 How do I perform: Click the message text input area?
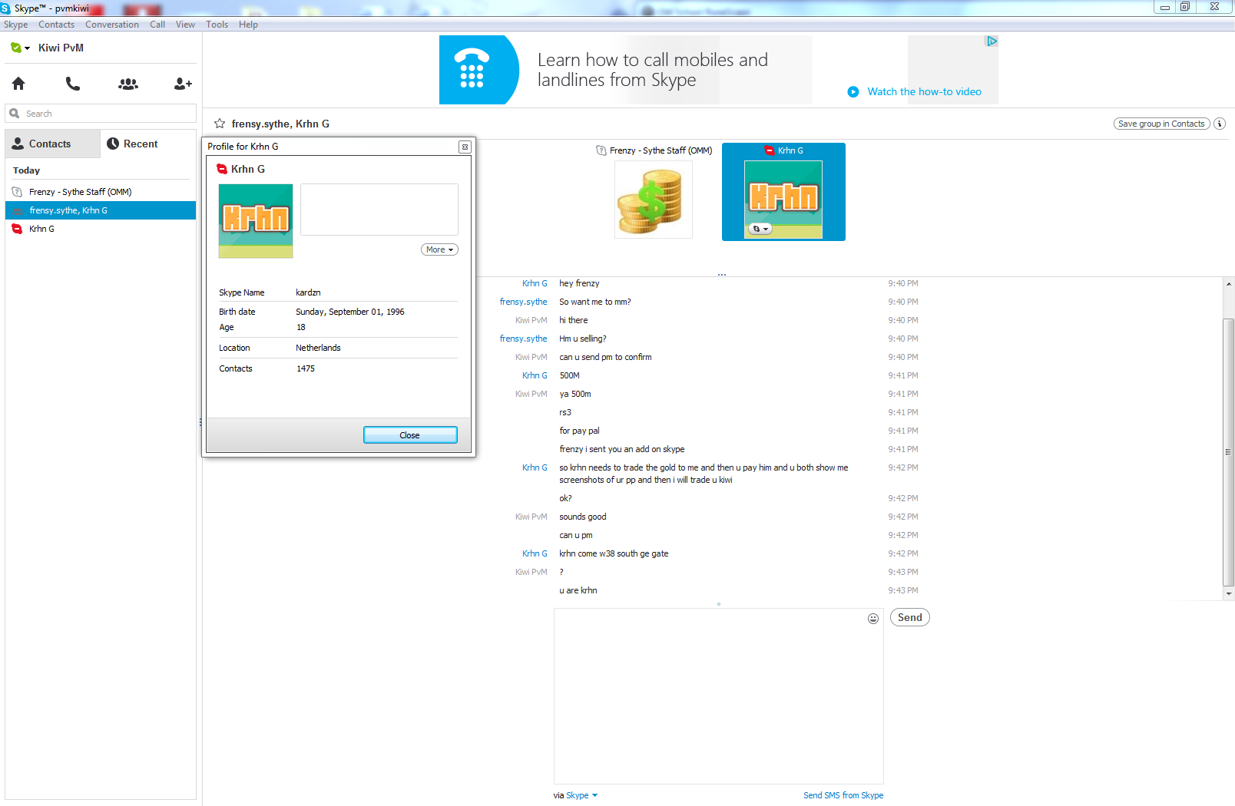pos(718,696)
